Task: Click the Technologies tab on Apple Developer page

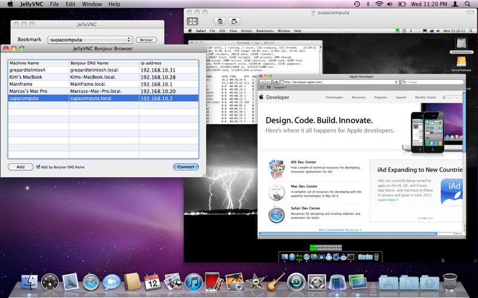Action: 334,97
